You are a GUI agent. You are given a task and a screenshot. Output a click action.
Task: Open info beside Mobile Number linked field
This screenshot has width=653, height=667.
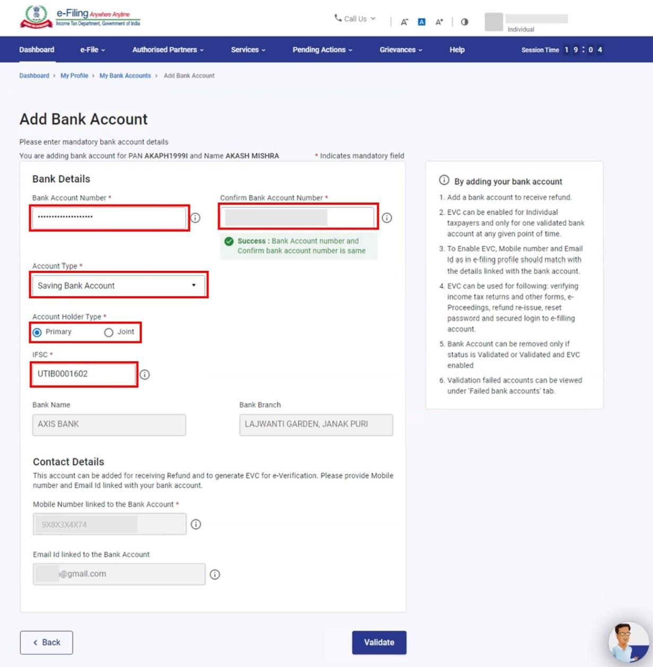click(x=196, y=524)
